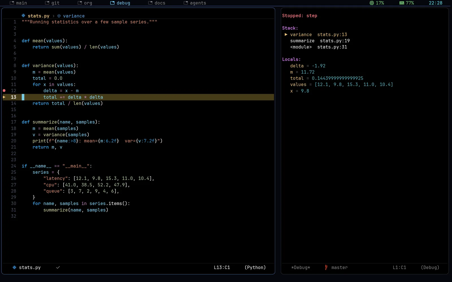Click the current execution arrow at line 13

click(4, 97)
